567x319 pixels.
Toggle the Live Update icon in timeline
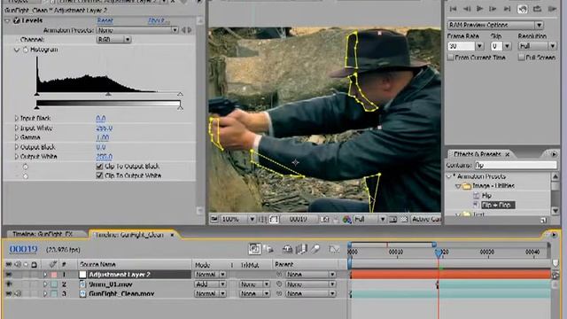click(254, 249)
